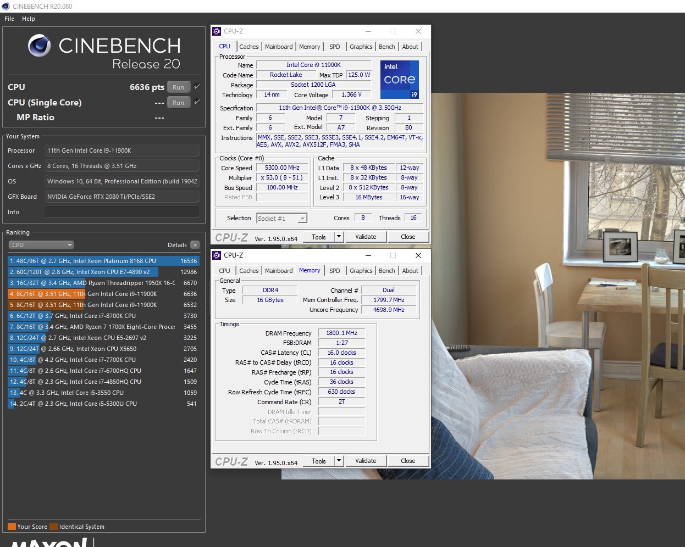Toggle the CPU test checkbox
Image resolution: width=685 pixels, height=547 pixels.
(197, 87)
